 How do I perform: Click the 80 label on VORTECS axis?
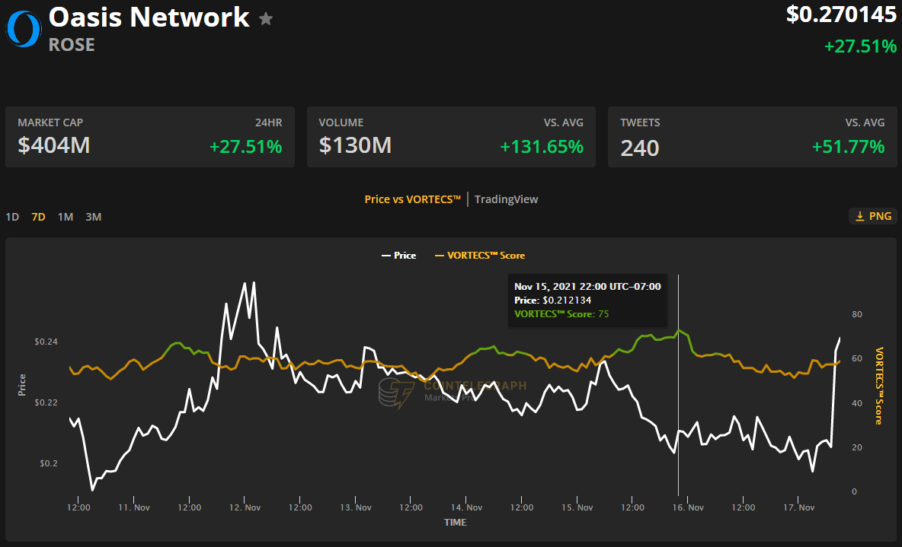pyautogui.click(x=857, y=314)
